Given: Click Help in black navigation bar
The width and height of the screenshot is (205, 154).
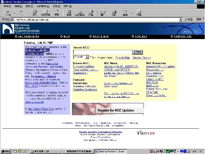Looking at the screenshot, I should coord(67,37).
